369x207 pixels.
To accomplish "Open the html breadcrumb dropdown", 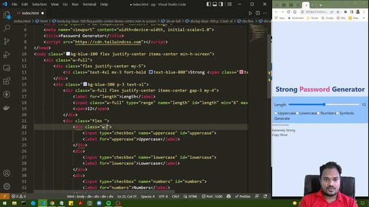I will (41, 21).
